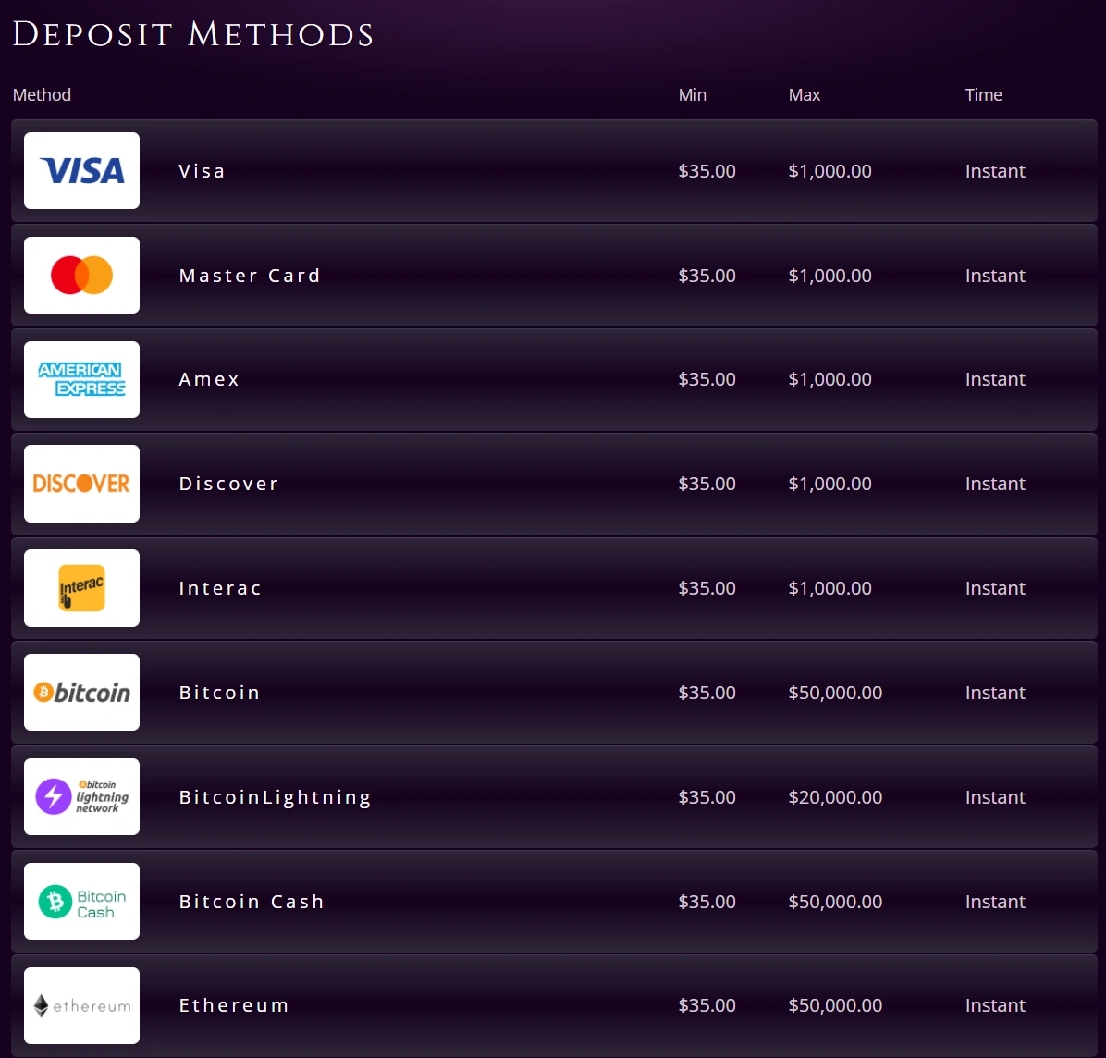Click the BitcoinLightning method label
This screenshot has width=1106, height=1058.
click(275, 798)
